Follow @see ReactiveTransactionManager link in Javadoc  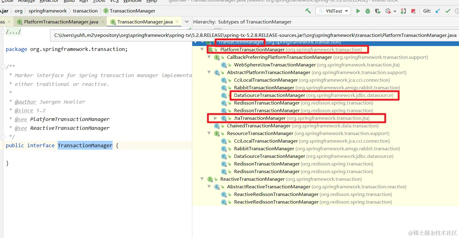coord(70,128)
